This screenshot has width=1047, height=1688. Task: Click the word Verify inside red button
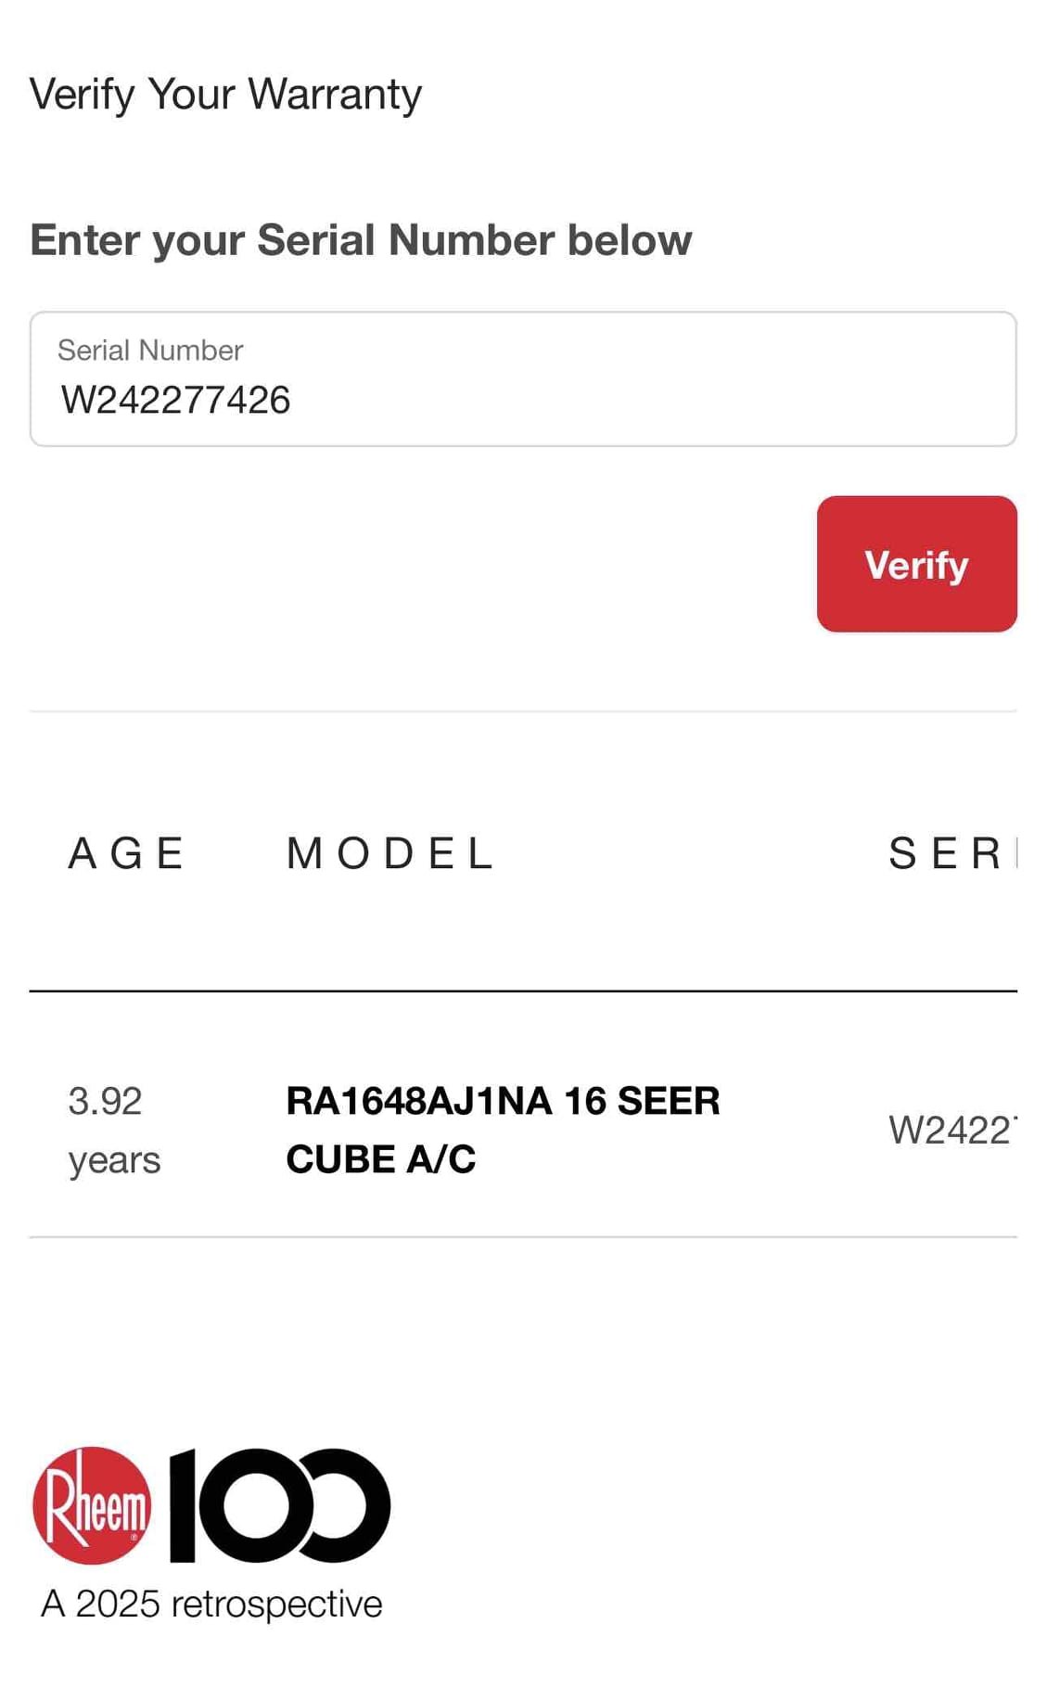916,565
